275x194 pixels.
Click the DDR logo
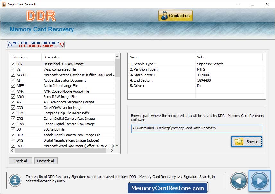coord(41,15)
